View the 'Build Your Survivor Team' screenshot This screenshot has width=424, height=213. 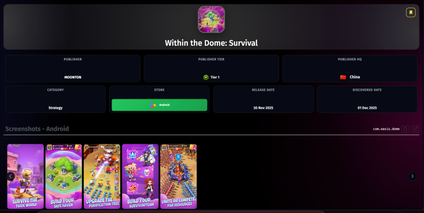140,176
